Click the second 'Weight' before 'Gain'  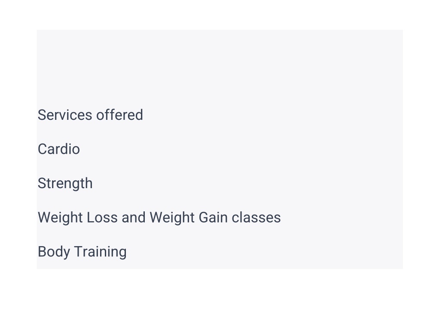pyautogui.click(x=172, y=218)
